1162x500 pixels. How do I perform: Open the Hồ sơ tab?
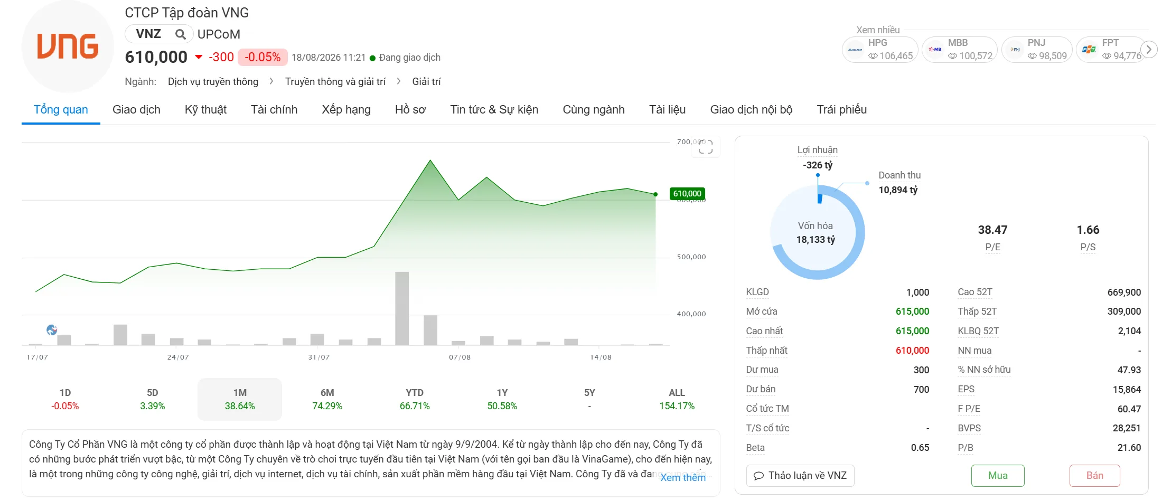coord(410,109)
